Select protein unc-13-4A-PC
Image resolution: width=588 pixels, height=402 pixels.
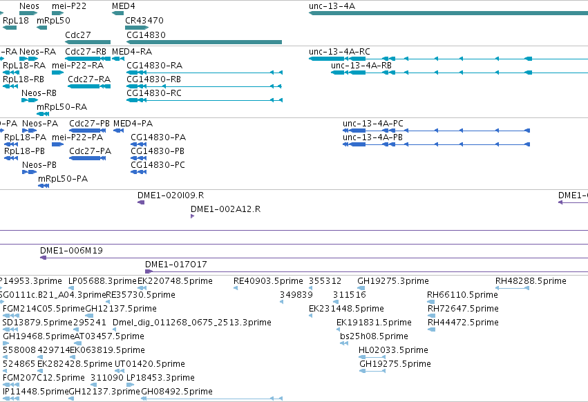[436, 131]
